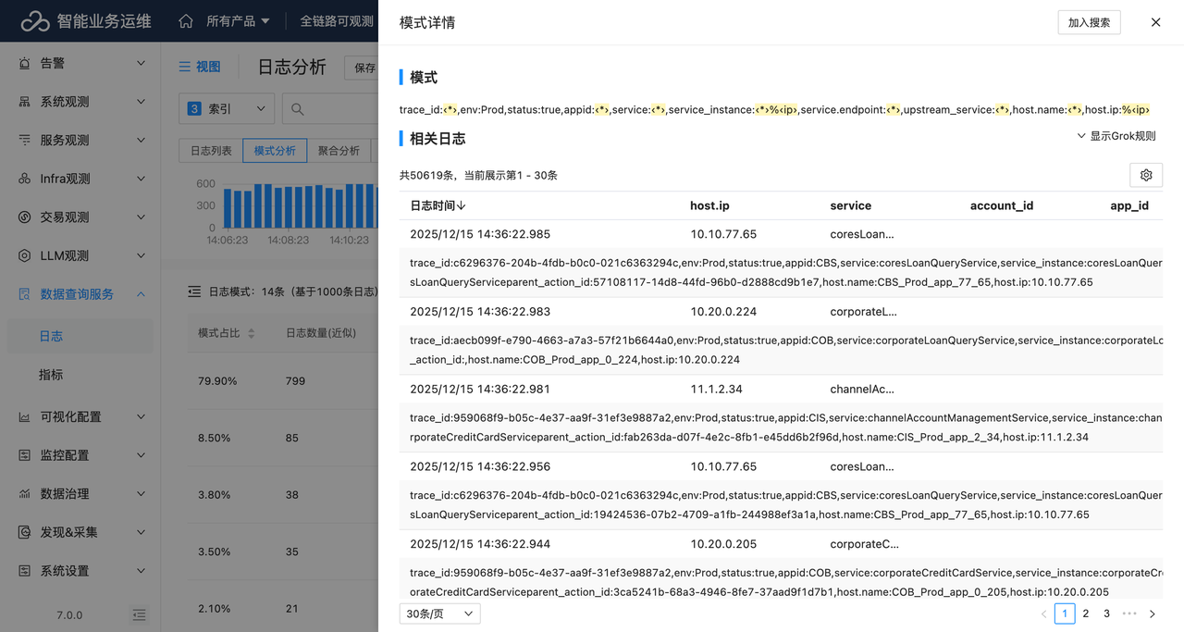Toggle sort on 模式占比 column
1184x632 pixels.
[x=251, y=333]
